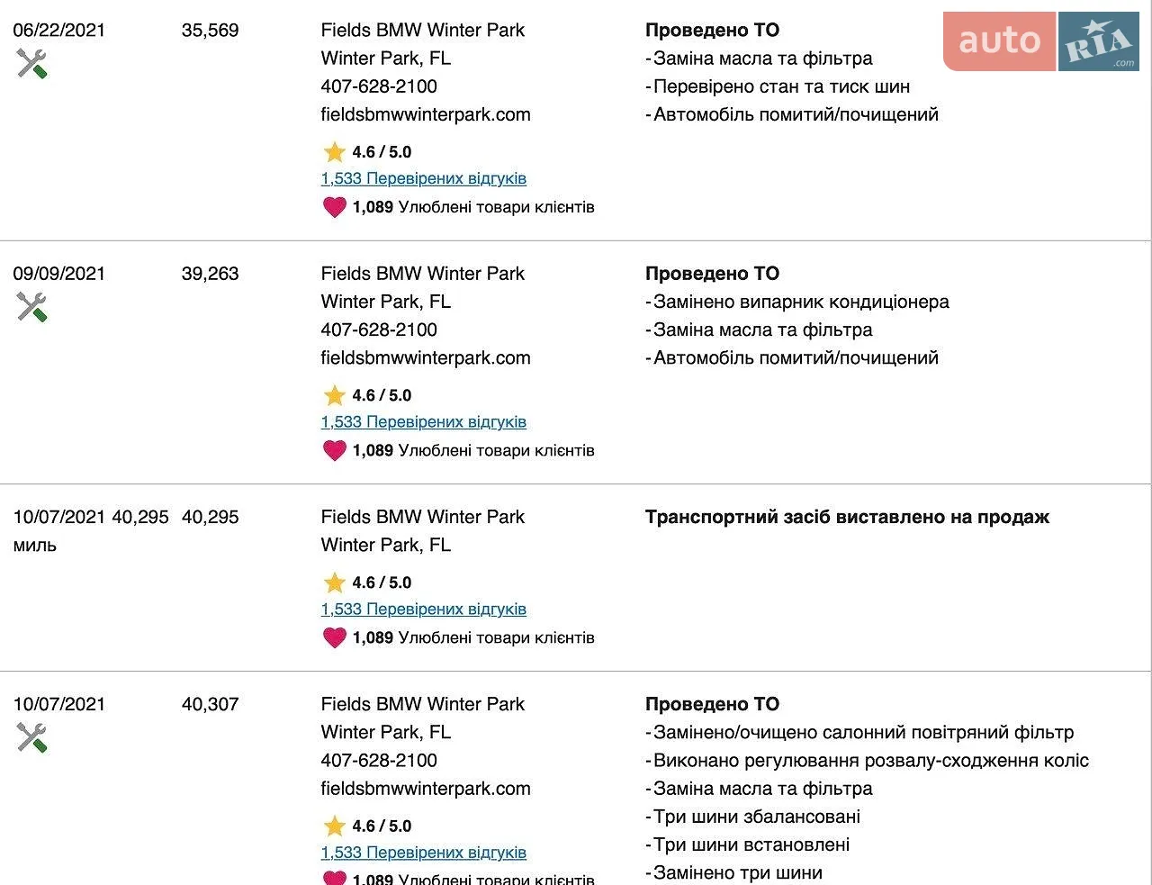Open the 1,533 verified reviews link in first record

[x=424, y=178]
